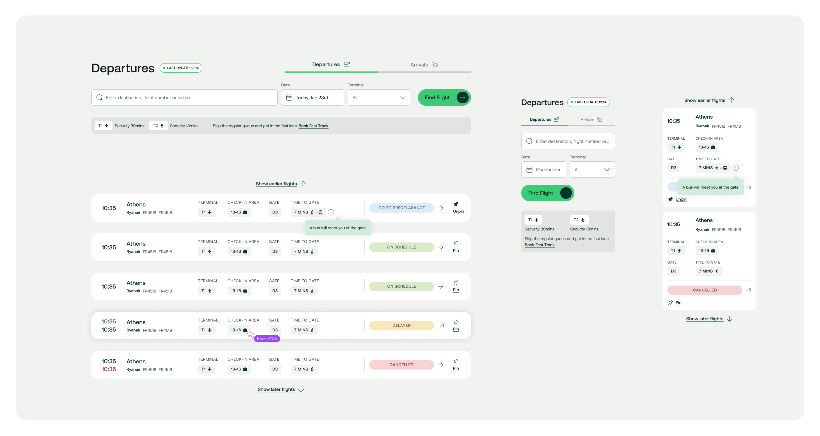Click arrow next to mobile CANCELLED badge
The height and width of the screenshot is (436, 820).
pyautogui.click(x=749, y=290)
